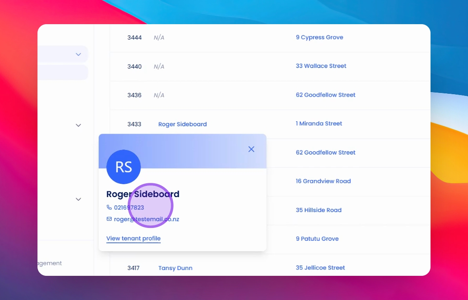Click N/A tenant cell in row 3440

point(159,67)
